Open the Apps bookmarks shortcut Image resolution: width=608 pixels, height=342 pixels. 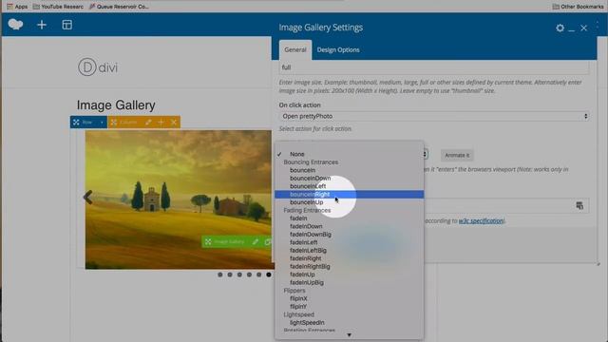click(x=17, y=7)
